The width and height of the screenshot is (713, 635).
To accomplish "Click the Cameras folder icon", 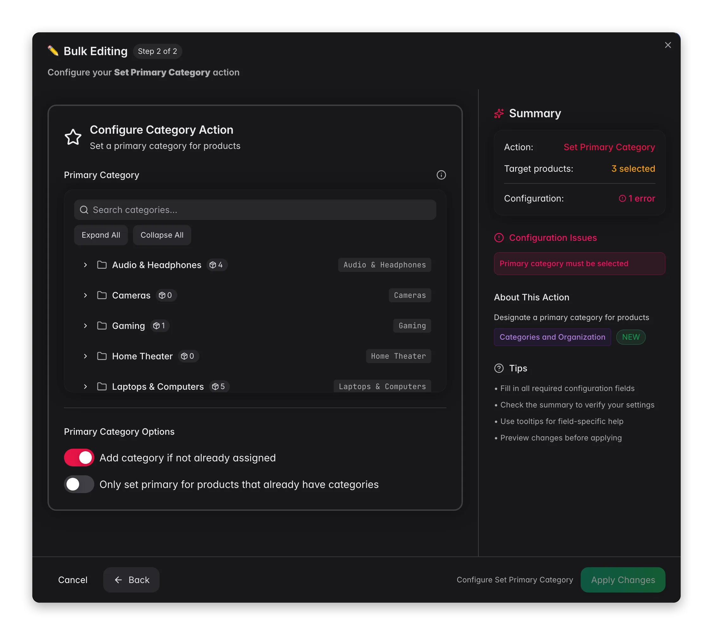I will coord(102,295).
